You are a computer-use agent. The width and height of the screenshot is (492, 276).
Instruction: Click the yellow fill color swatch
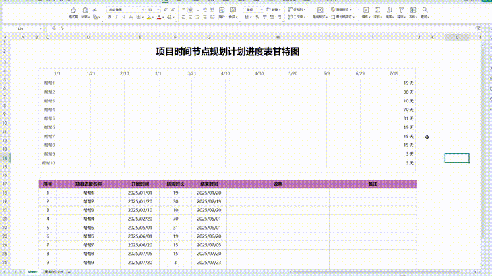(149, 17)
